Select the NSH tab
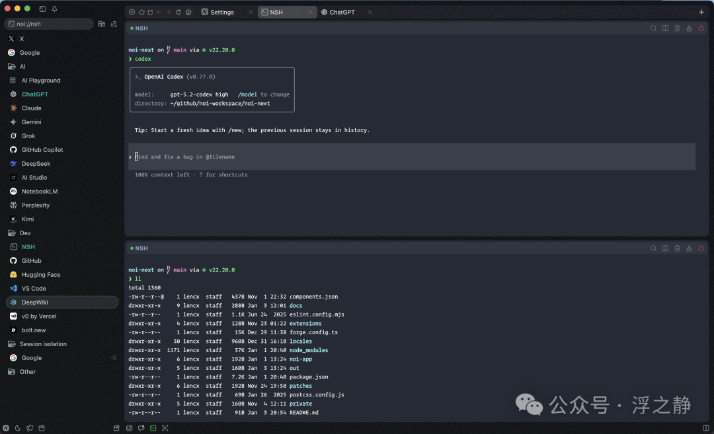714x434 pixels. click(286, 13)
